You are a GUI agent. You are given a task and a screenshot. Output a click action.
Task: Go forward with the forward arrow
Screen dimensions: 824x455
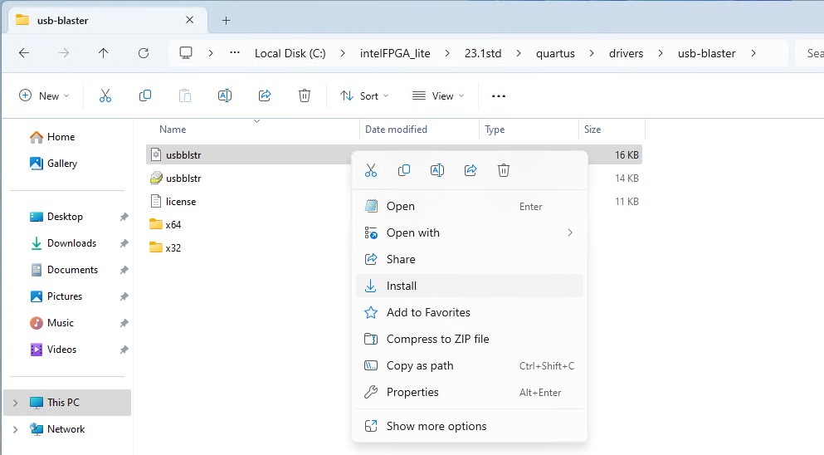click(64, 53)
